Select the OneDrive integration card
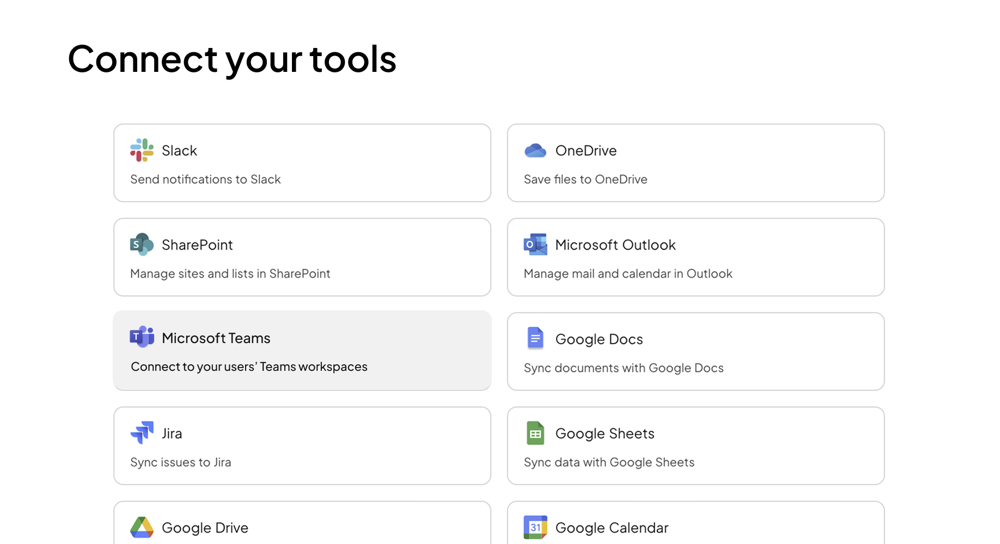 tap(696, 163)
